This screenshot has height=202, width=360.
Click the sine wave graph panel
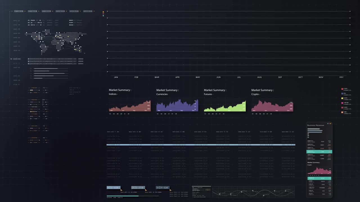253,192
